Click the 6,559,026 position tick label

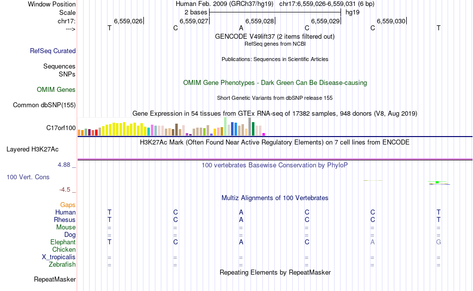tap(128, 21)
